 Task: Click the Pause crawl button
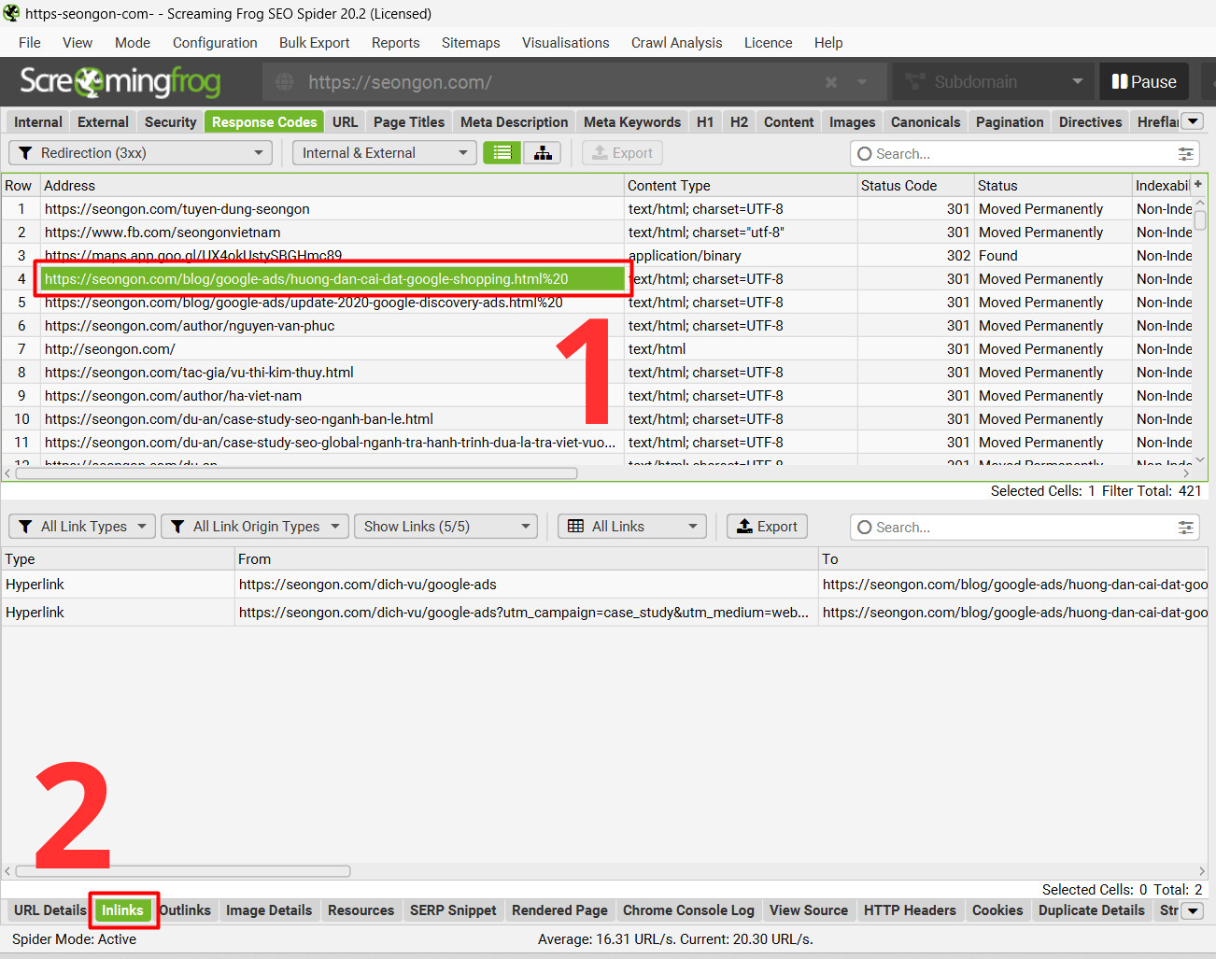click(x=1144, y=82)
